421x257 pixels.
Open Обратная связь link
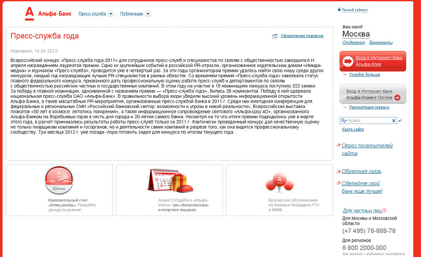(x=361, y=171)
